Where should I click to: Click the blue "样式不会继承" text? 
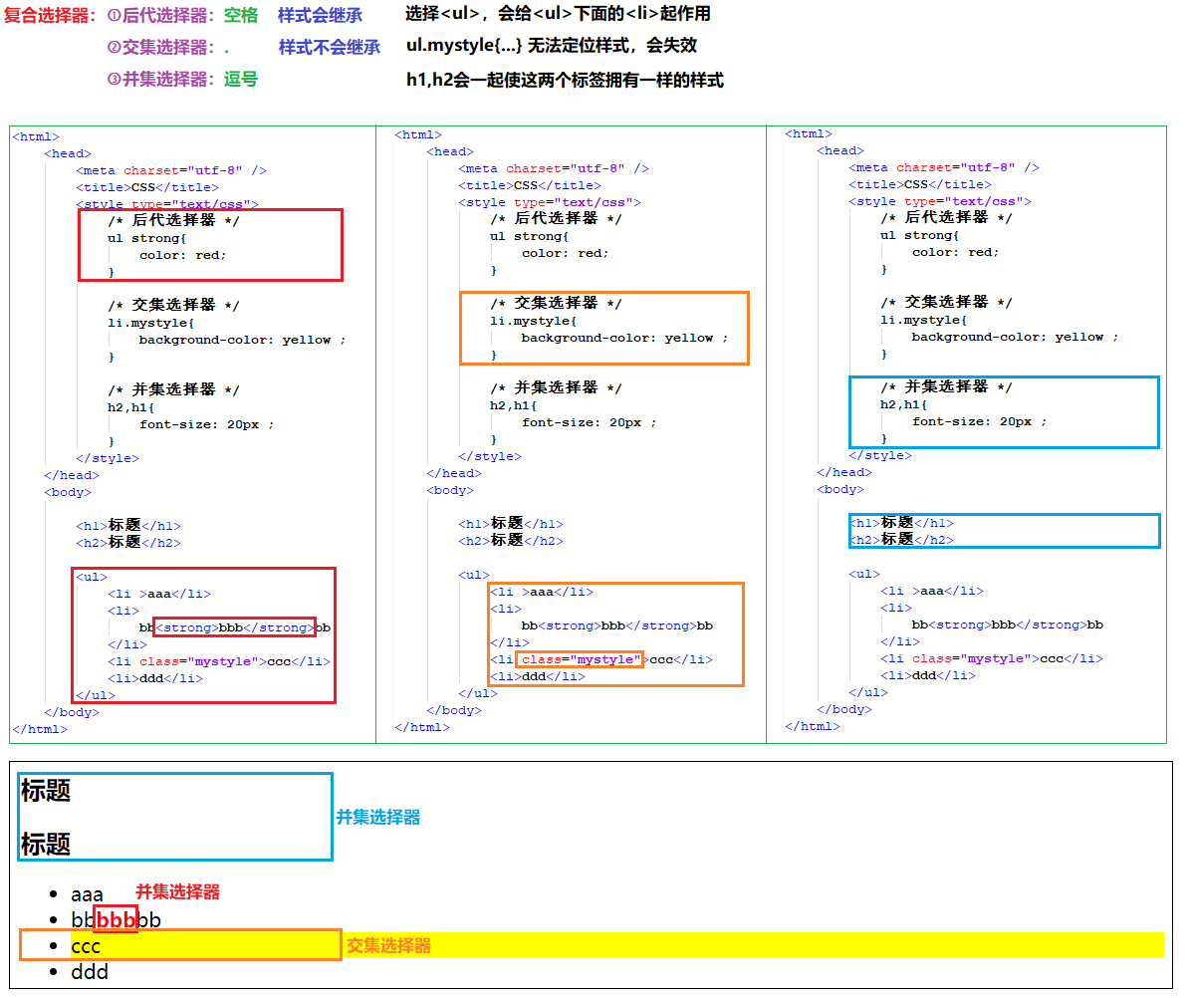(x=329, y=48)
